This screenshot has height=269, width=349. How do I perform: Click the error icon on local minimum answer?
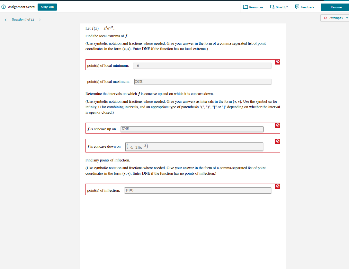click(277, 62)
